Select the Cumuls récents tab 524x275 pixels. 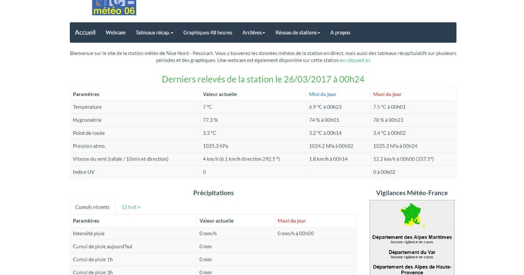(x=93, y=207)
